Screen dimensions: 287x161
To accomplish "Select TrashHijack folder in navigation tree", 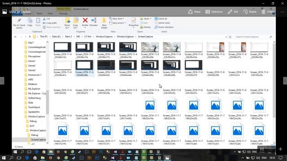I will [x=34, y=107].
